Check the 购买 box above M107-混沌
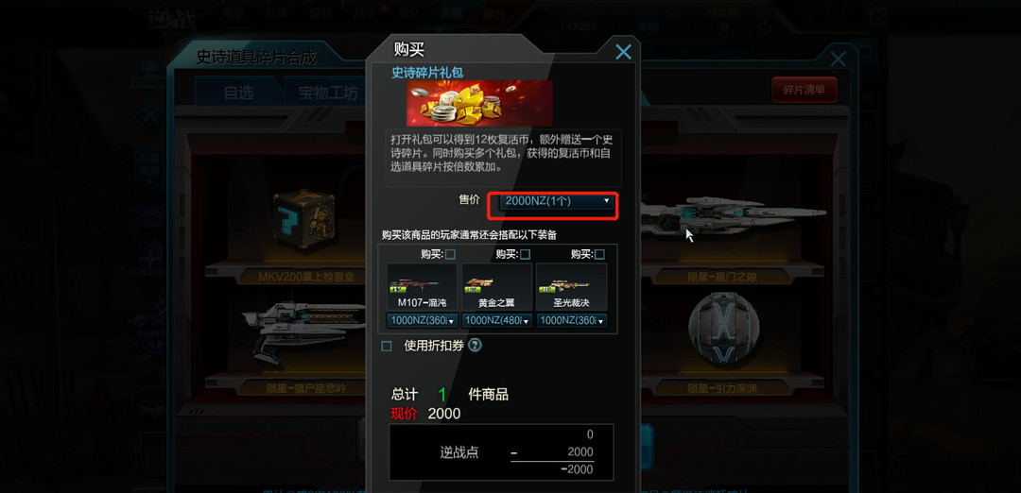 (451, 254)
